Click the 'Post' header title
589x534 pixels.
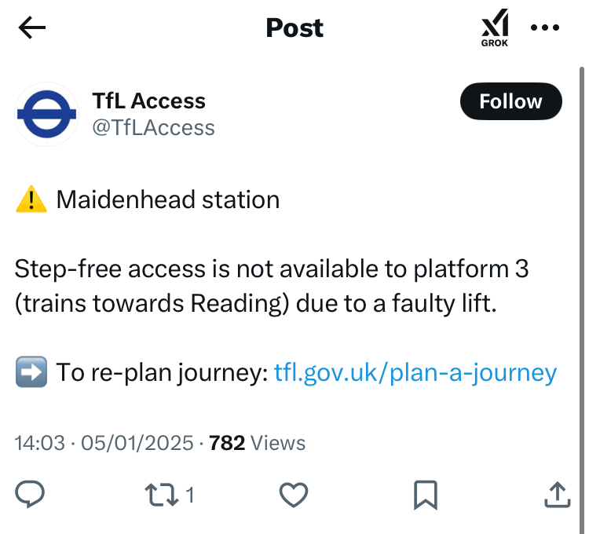[x=294, y=28]
